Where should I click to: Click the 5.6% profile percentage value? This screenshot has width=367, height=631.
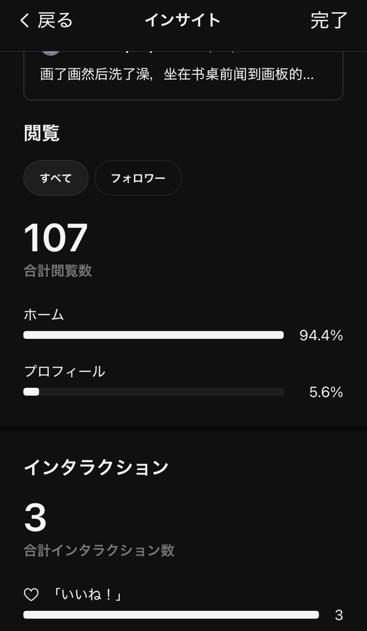pyautogui.click(x=326, y=392)
